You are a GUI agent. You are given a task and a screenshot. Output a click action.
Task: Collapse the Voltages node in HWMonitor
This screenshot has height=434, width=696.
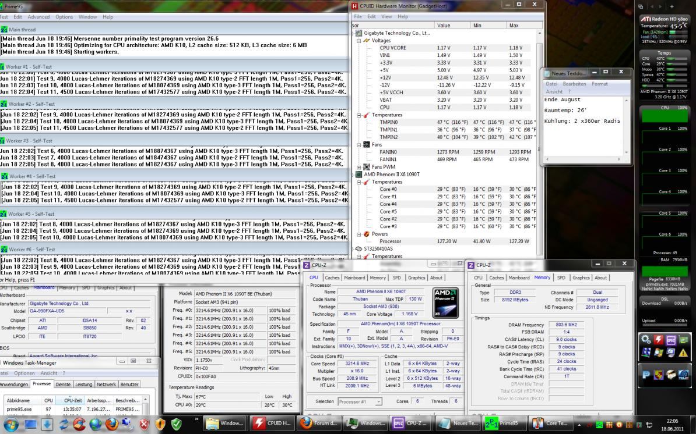pyautogui.click(x=358, y=40)
